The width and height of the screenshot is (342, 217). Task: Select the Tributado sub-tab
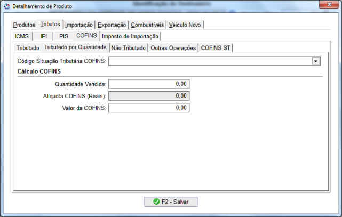(28, 47)
